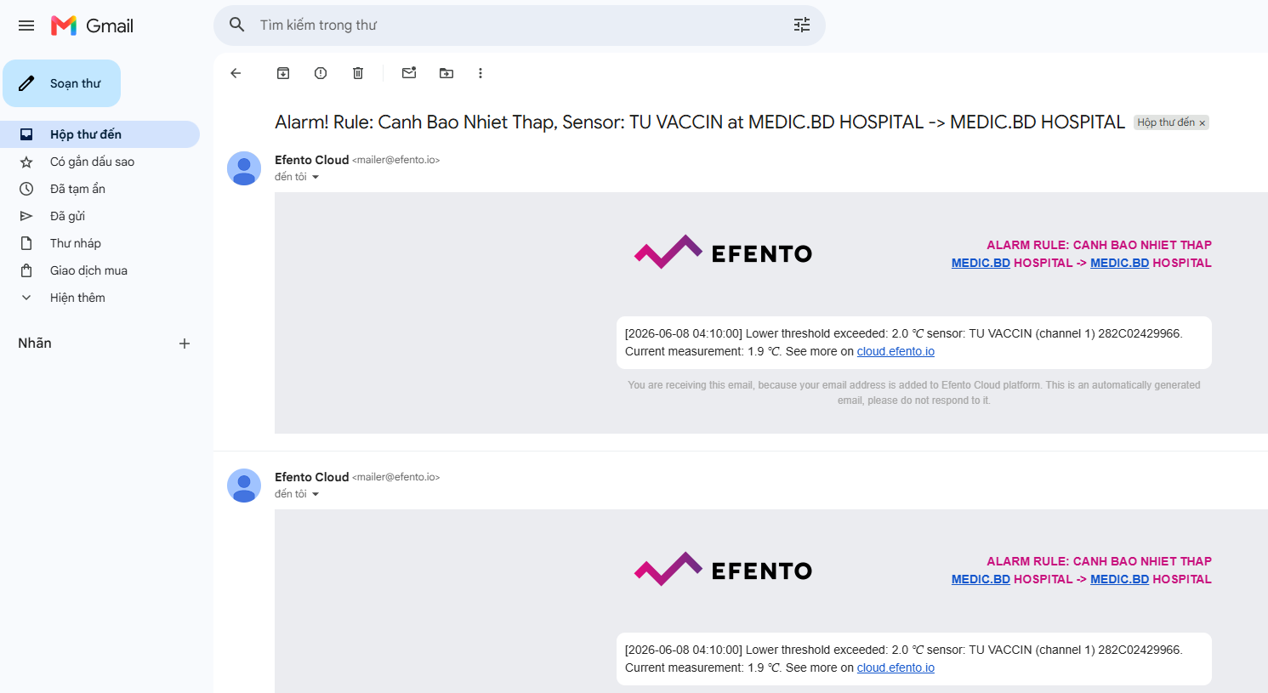Screen dimensions: 1268x693
Task: Click sender name Efento Cloud in second message
Action: point(311,477)
